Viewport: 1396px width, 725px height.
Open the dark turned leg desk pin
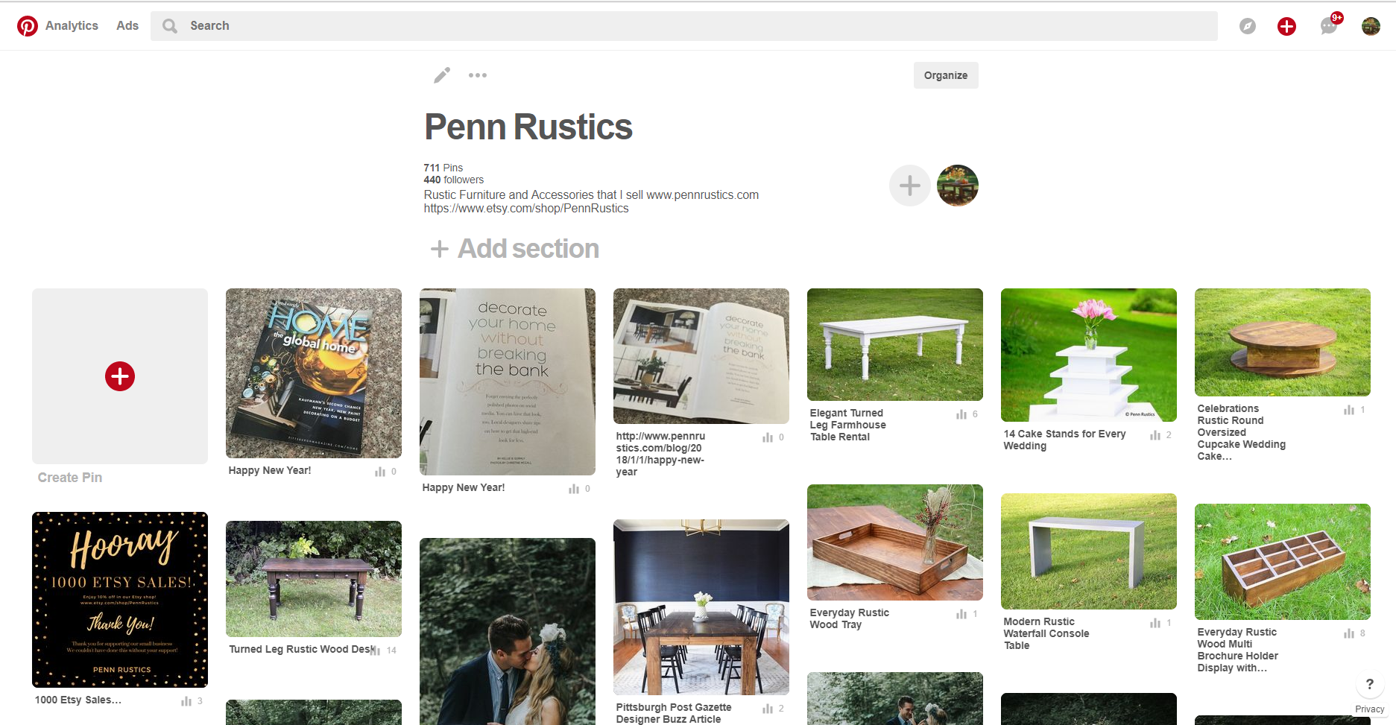coord(314,579)
